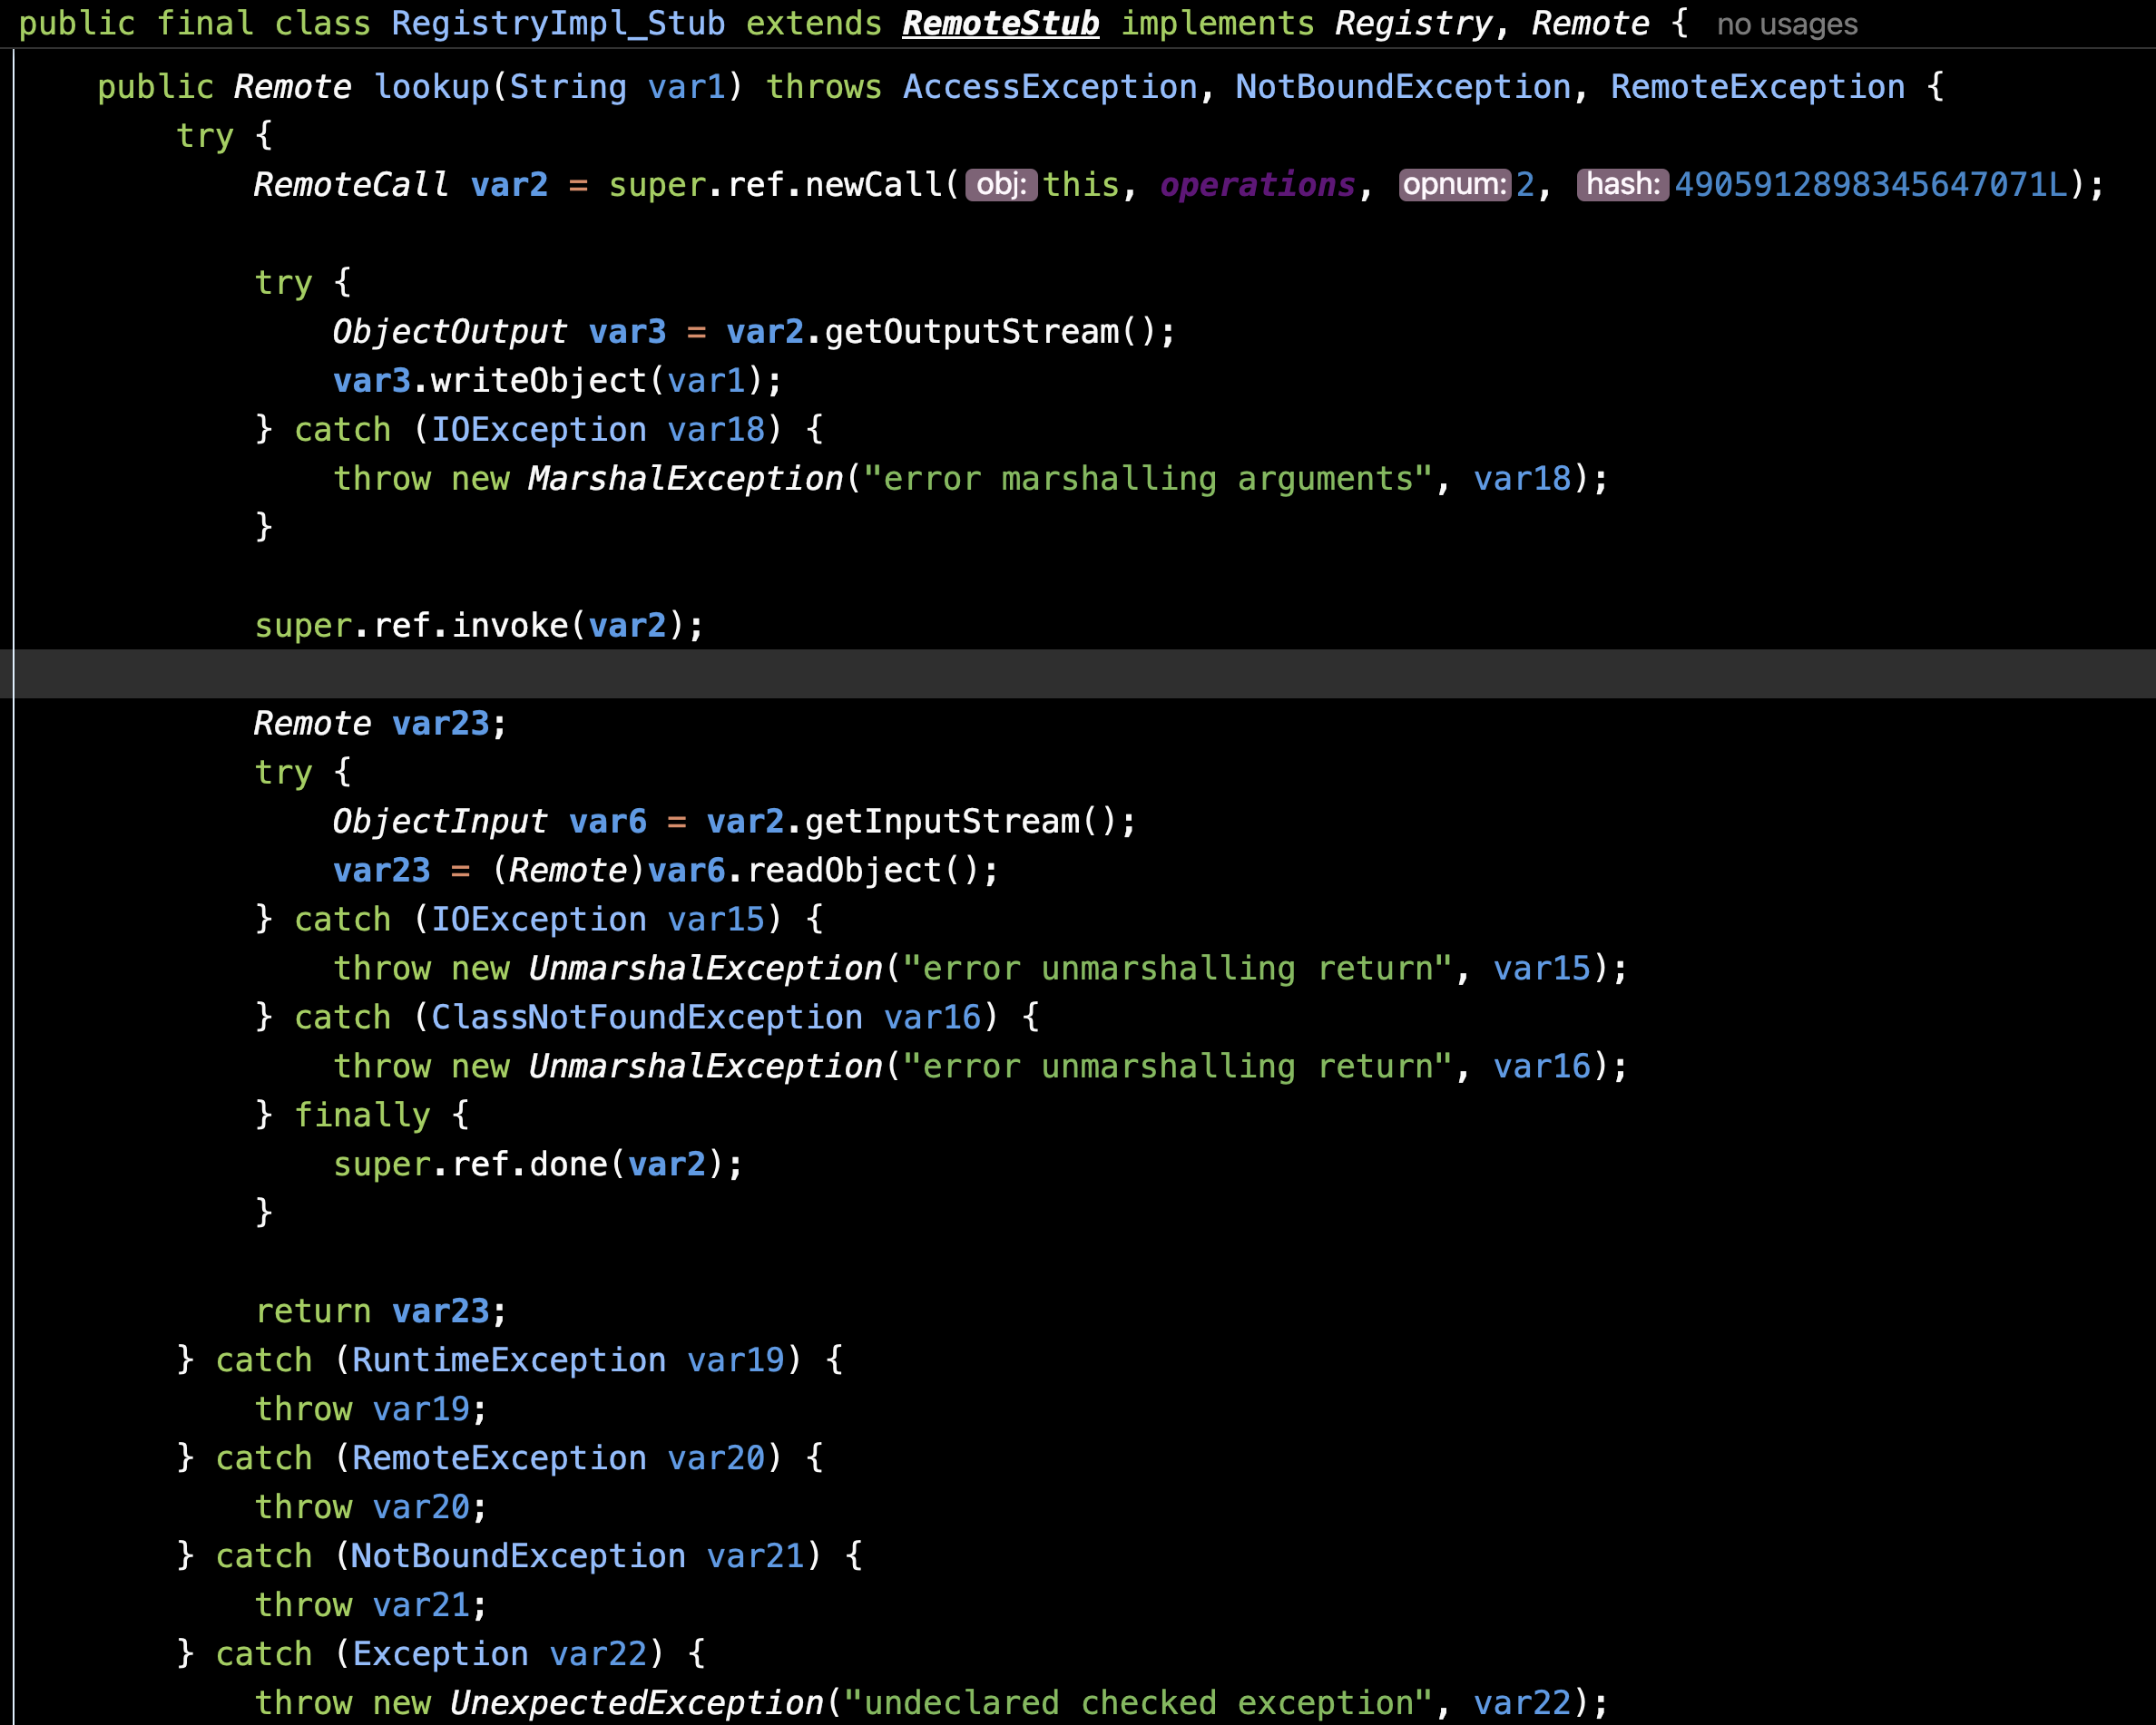The width and height of the screenshot is (2156, 1725).
Task: Click the operations field reference
Action: pos(1257,185)
